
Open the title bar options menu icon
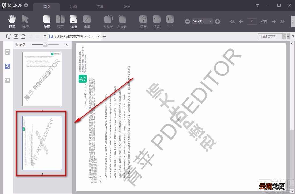tap(257, 5)
